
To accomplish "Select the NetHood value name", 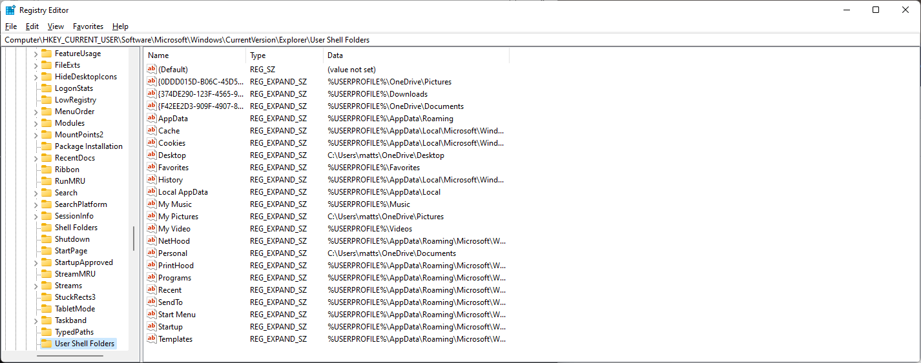I will coord(174,240).
